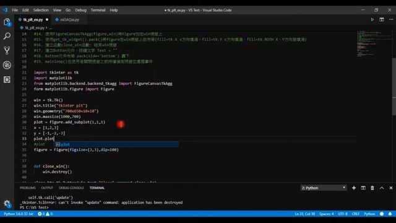Split the terminal panel
Image resolution: width=396 pixels, height=223 pixels.
pos(363,188)
